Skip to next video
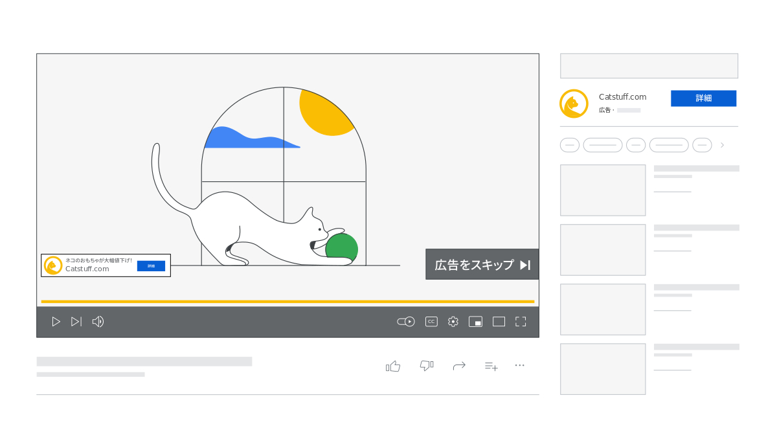The height and width of the screenshot is (437, 777). pos(76,322)
